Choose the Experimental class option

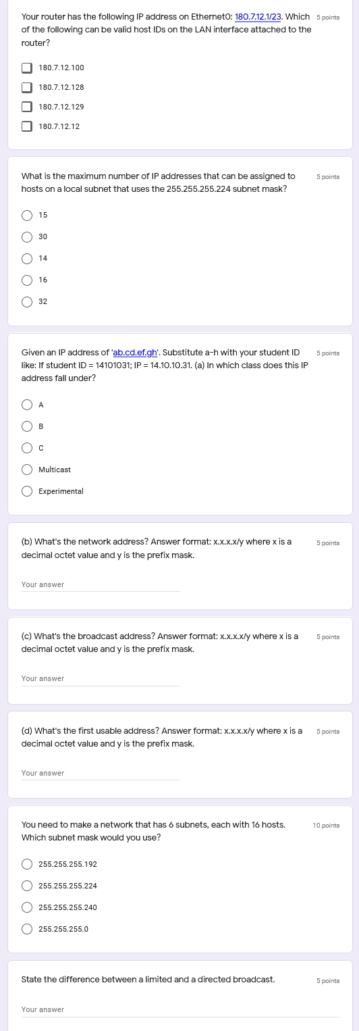27,491
